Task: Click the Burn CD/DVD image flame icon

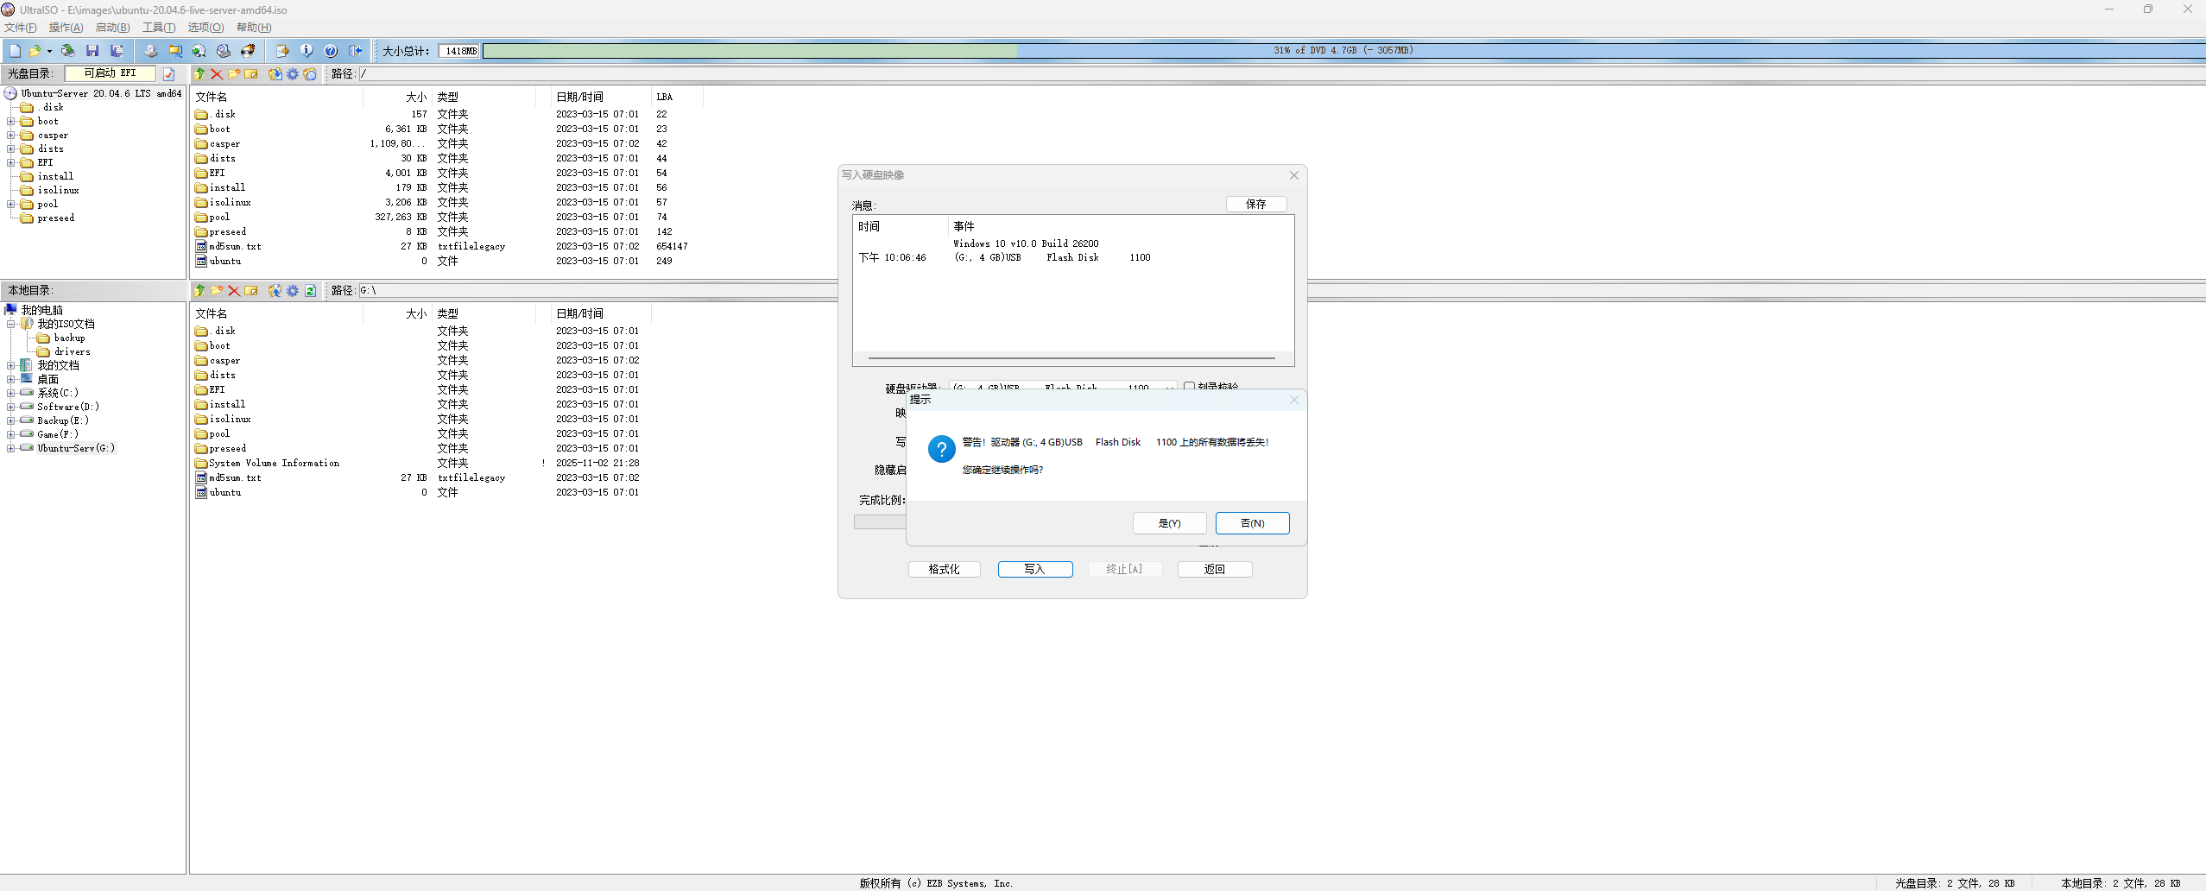Action: pos(248,51)
